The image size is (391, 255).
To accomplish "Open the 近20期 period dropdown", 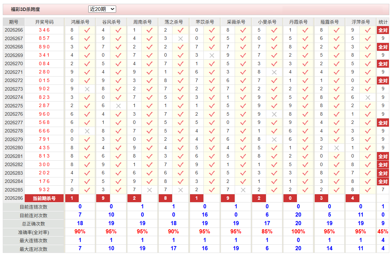I will coord(102,9).
